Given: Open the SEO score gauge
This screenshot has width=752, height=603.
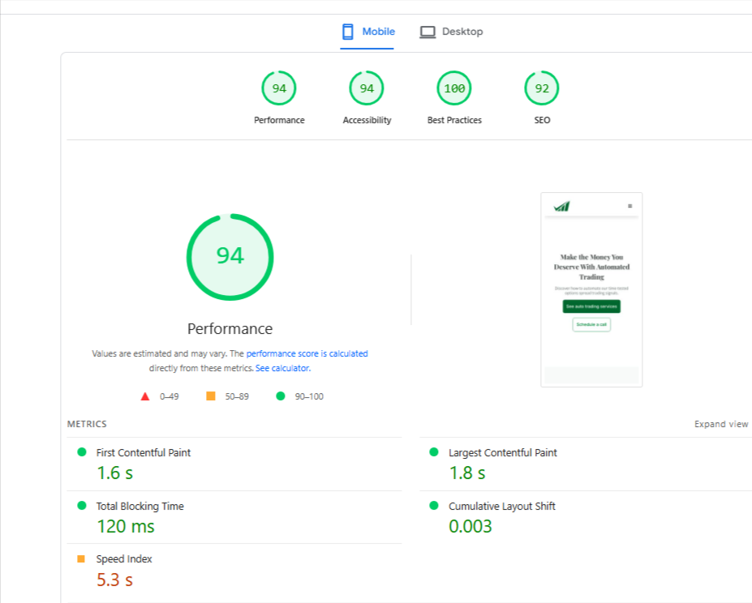Looking at the screenshot, I should (x=542, y=88).
